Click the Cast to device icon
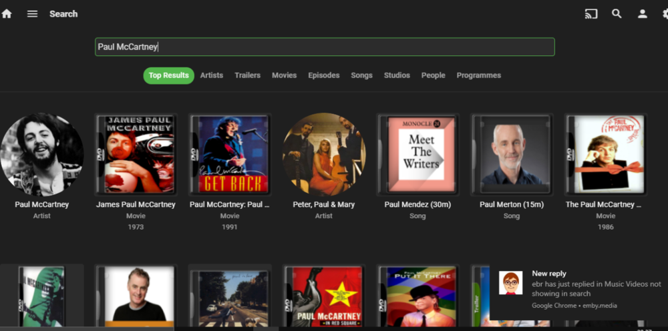The width and height of the screenshot is (668, 331). 591,13
